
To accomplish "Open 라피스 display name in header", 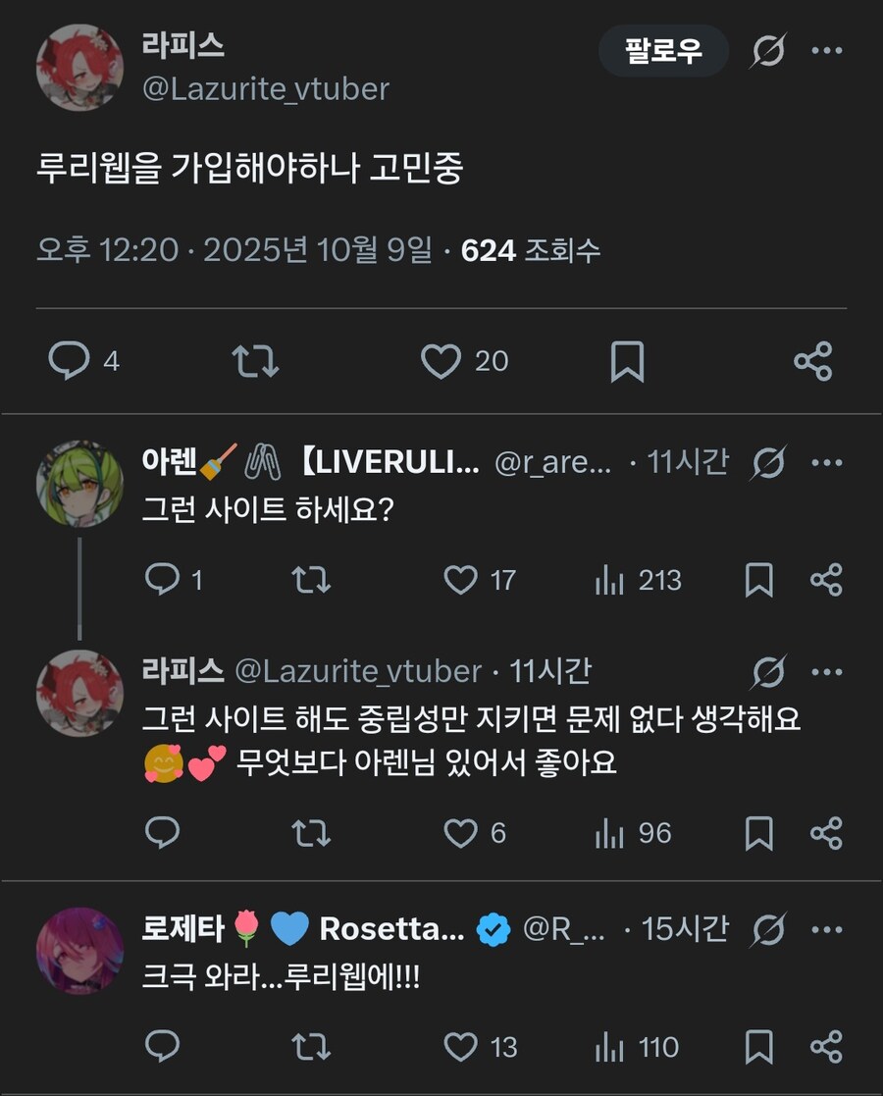I will coord(183,45).
